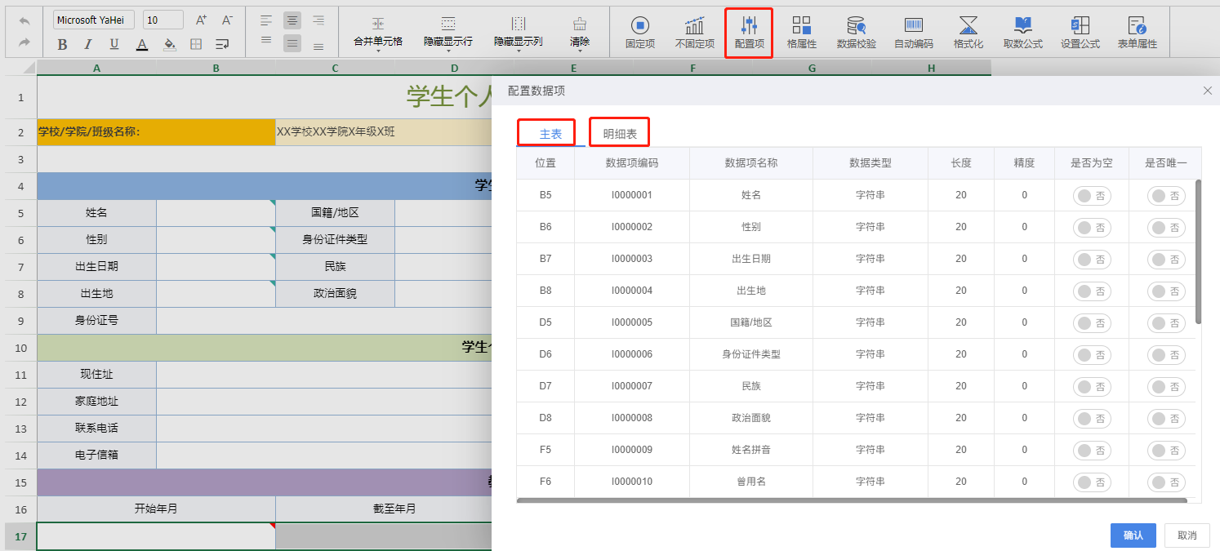Click the select-all corner of the sheet
1220x551 pixels.
click(x=20, y=69)
